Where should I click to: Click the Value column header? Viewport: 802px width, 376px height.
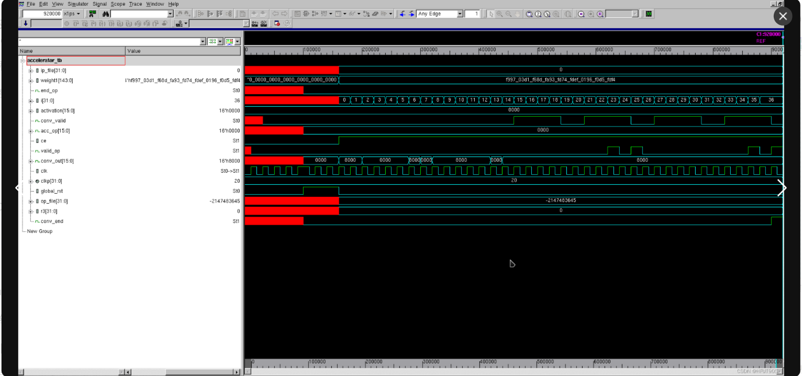(183, 51)
